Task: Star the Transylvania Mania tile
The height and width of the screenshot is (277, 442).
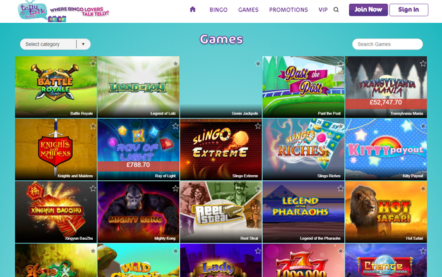Action: [x=423, y=63]
